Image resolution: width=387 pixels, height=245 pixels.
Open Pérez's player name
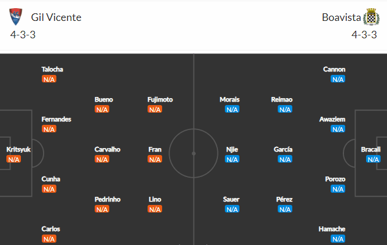click(x=284, y=199)
